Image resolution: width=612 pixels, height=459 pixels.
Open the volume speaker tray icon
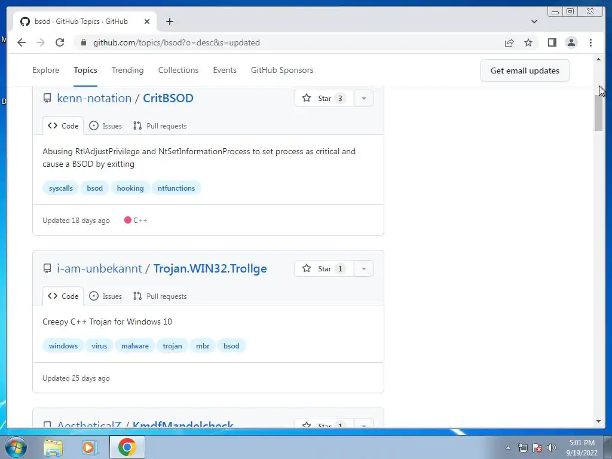[x=552, y=448]
